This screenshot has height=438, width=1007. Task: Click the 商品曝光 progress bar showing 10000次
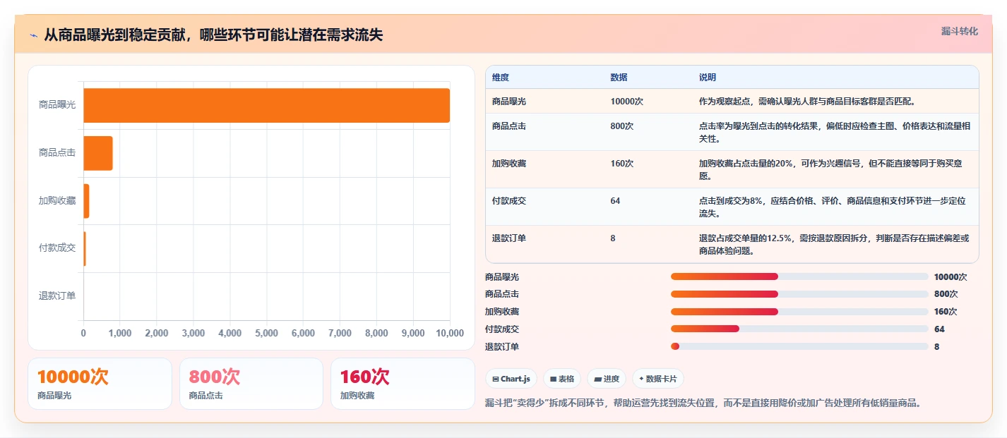[x=799, y=276]
